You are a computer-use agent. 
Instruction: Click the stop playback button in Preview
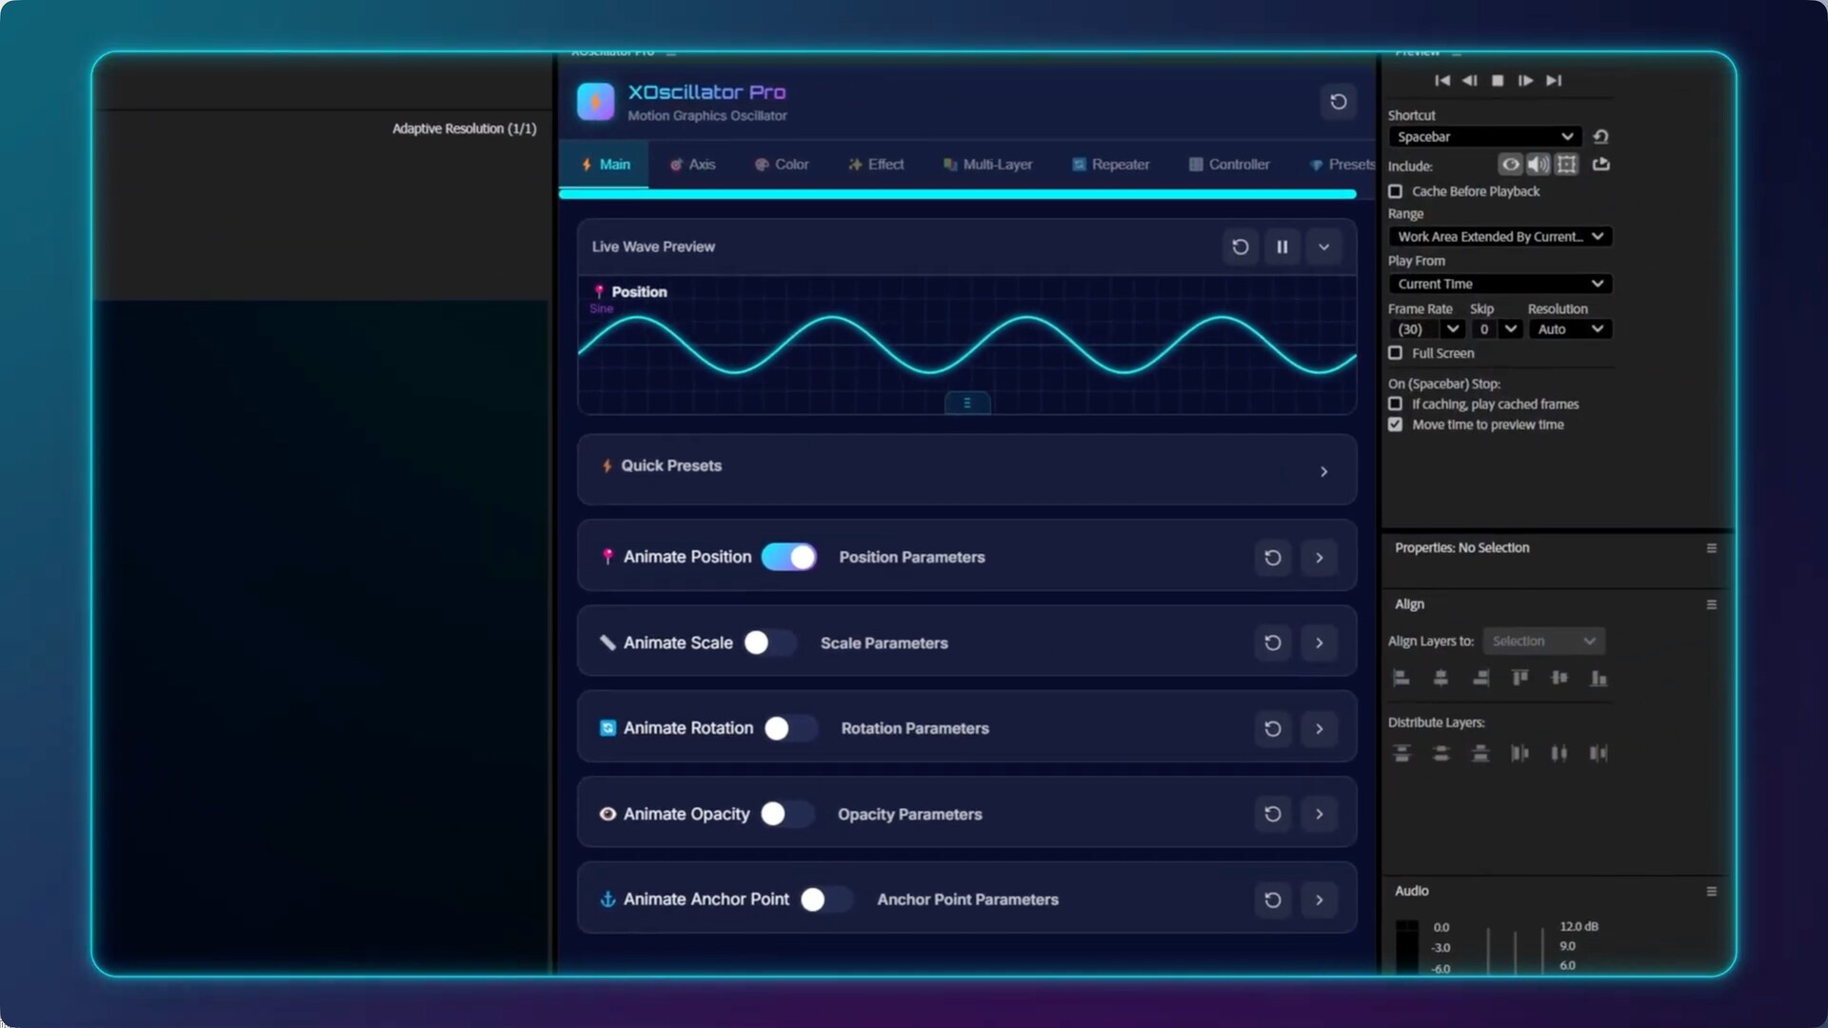pyautogui.click(x=1497, y=81)
